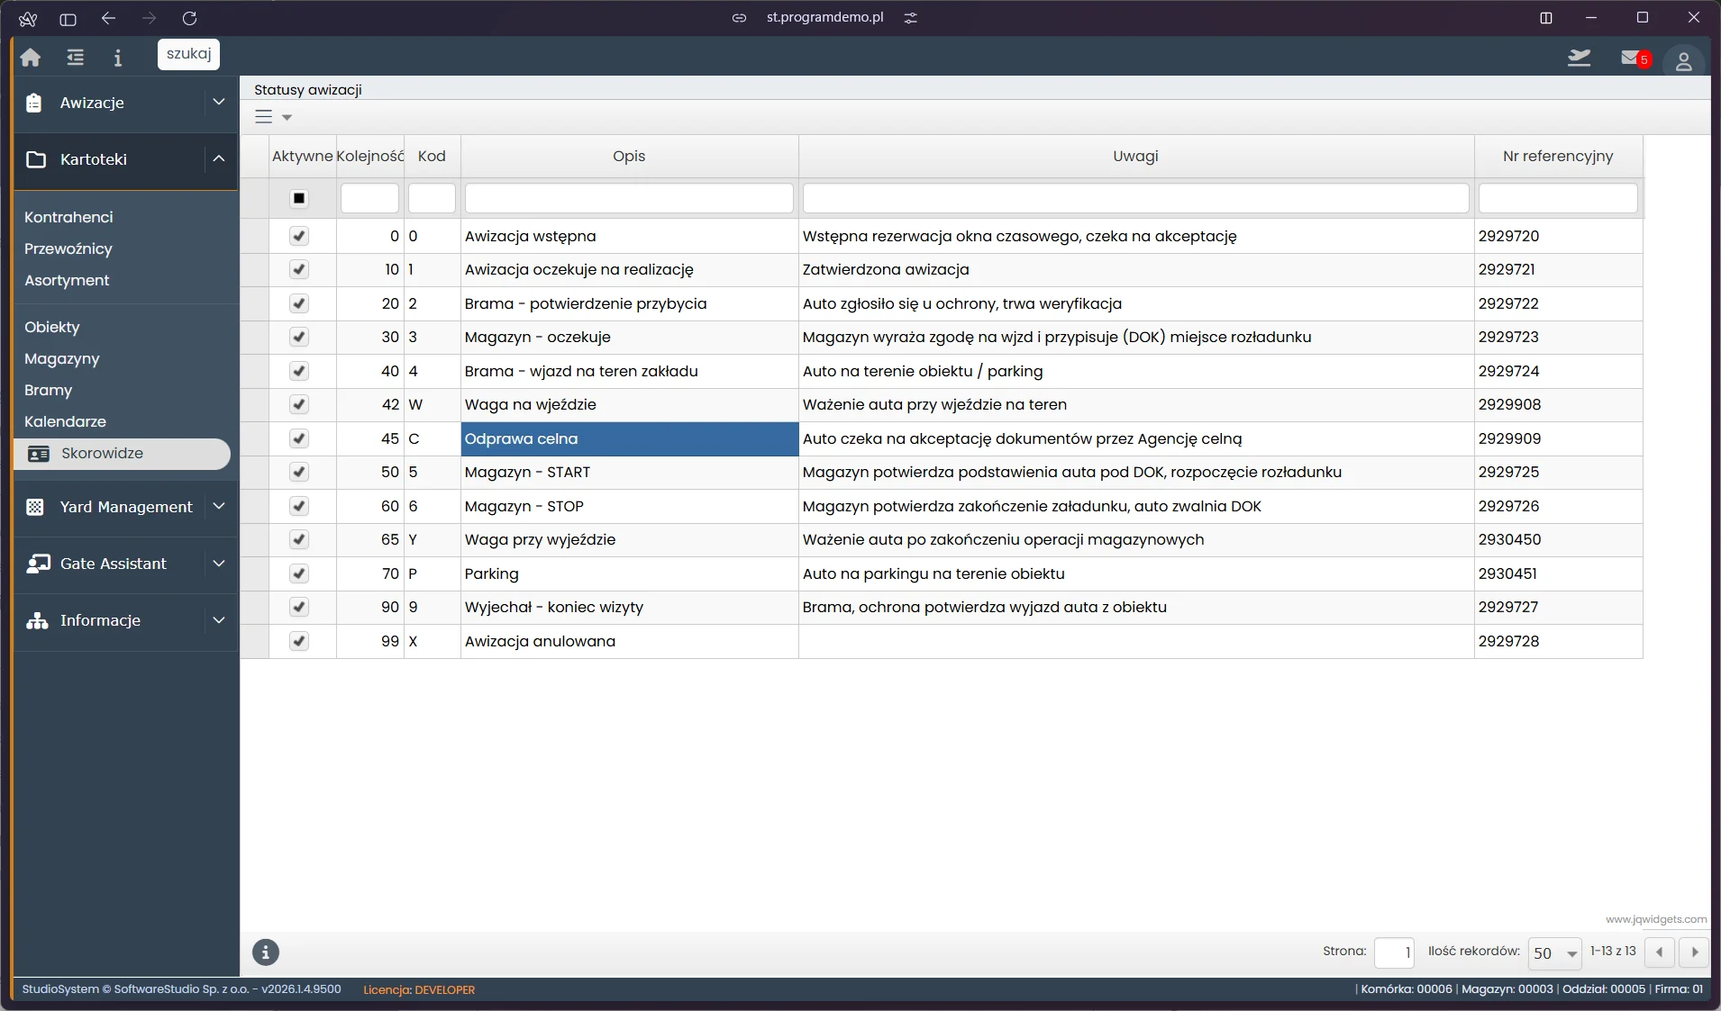Click the www.jqwidgets.com link

(1655, 919)
